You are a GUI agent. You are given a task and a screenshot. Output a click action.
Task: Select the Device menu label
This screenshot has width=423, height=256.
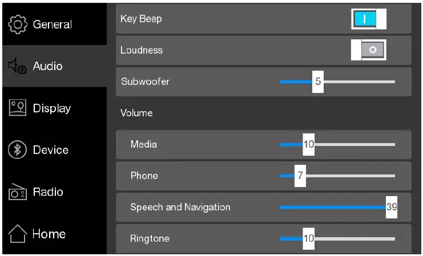50,150
